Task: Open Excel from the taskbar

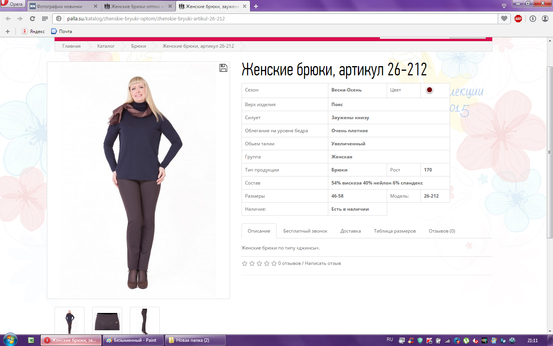Action: [31, 340]
